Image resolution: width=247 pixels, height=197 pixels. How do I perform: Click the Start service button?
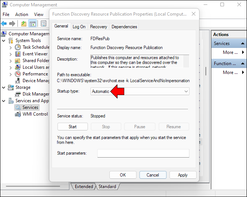[72, 127]
